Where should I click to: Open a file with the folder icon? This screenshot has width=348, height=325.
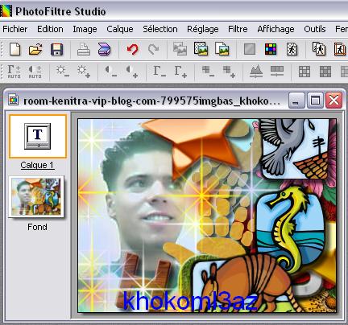[35, 49]
